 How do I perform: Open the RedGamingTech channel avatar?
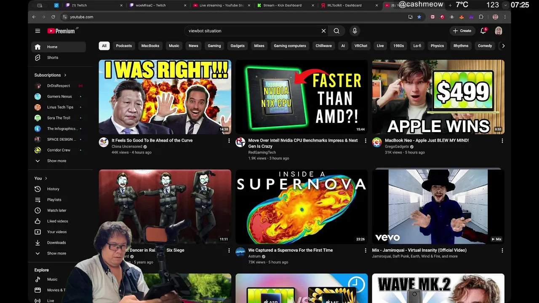[x=240, y=142]
